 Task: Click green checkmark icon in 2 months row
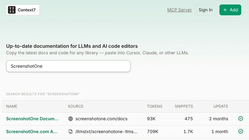[x=241, y=118]
